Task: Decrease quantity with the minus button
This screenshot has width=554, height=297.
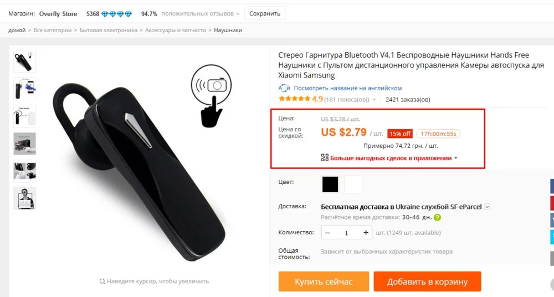Action: pos(328,233)
